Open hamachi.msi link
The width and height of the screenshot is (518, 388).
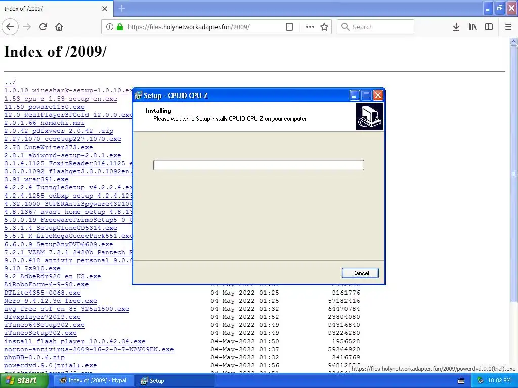point(45,123)
